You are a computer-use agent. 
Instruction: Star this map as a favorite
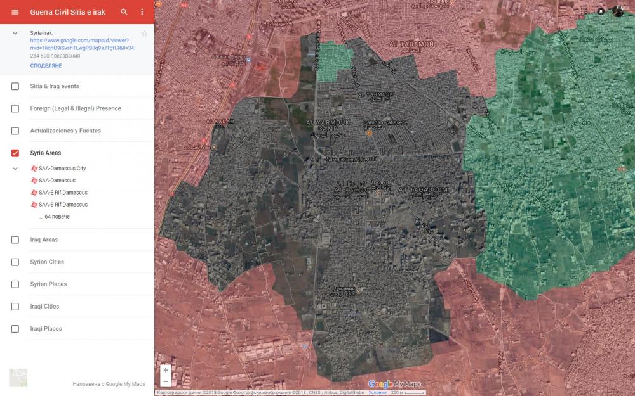(144, 34)
